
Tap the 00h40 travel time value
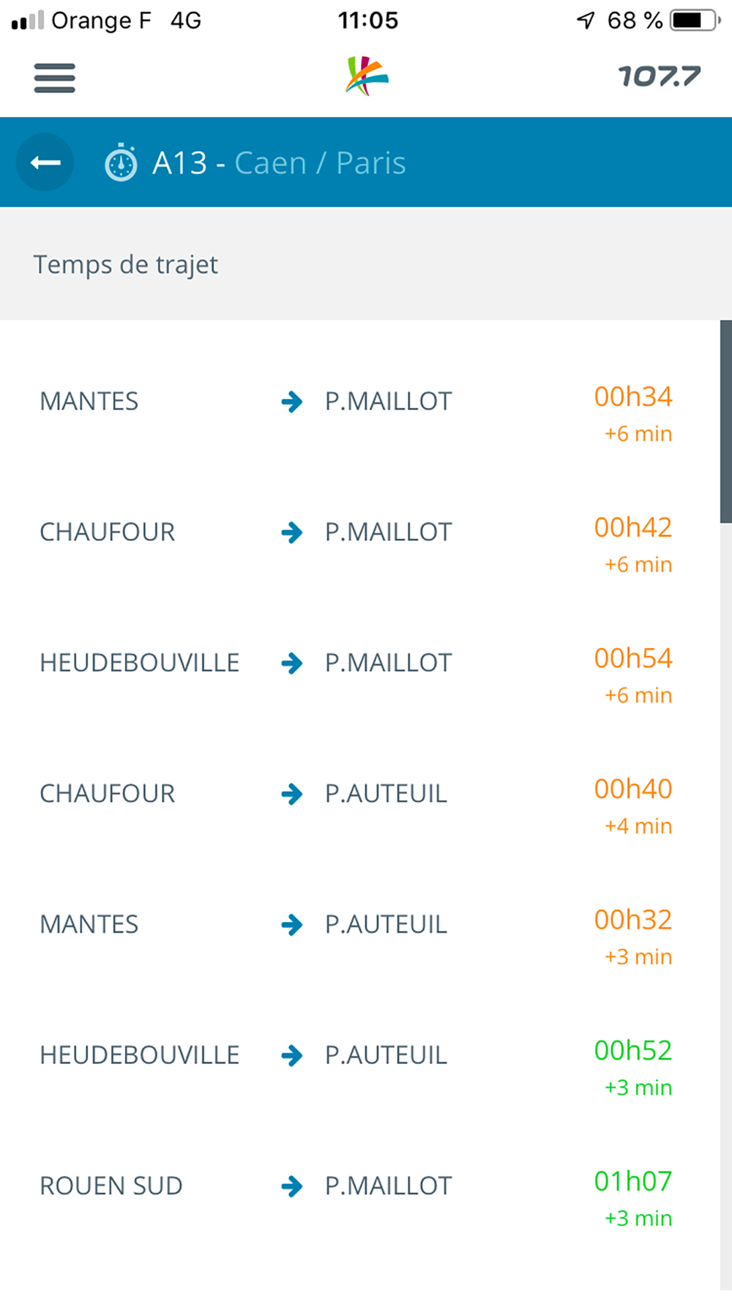pos(632,789)
